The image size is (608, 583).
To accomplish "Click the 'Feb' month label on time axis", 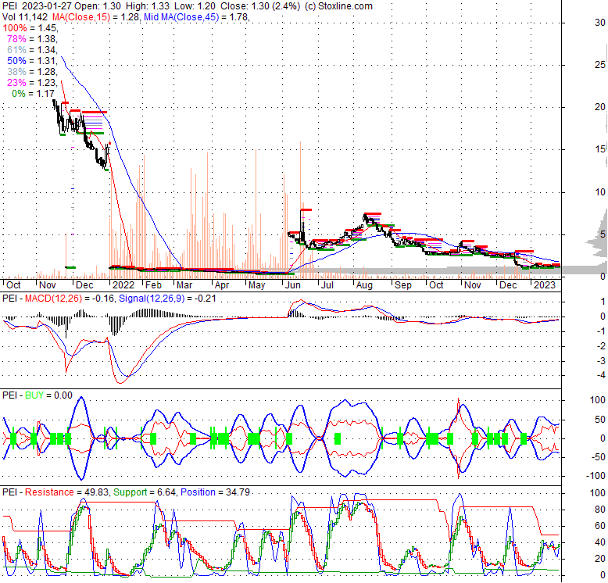I will 153,285.
